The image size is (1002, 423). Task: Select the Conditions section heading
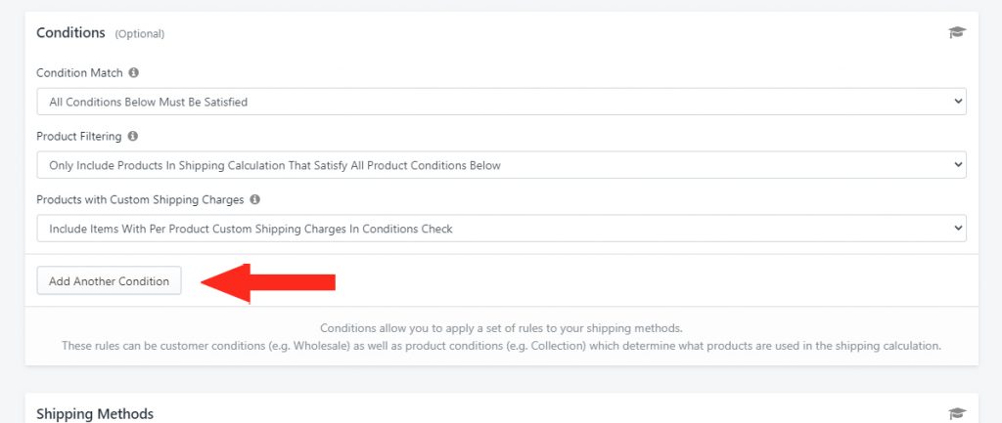click(x=70, y=32)
